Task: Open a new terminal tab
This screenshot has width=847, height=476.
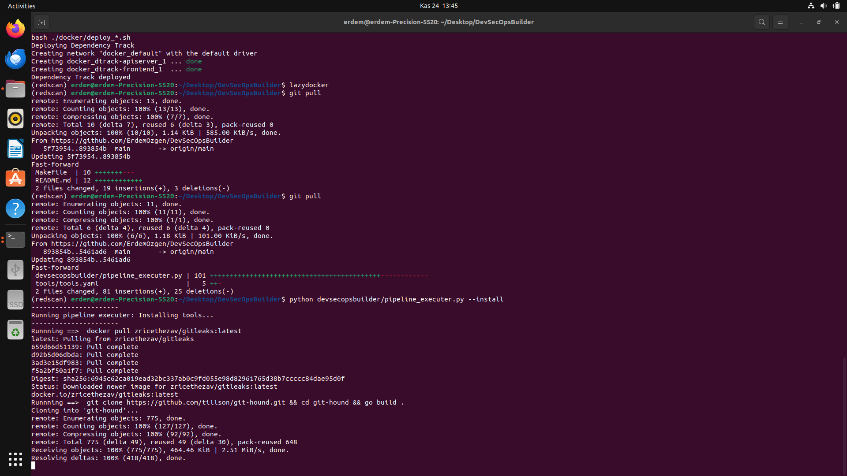Action: 41,22
